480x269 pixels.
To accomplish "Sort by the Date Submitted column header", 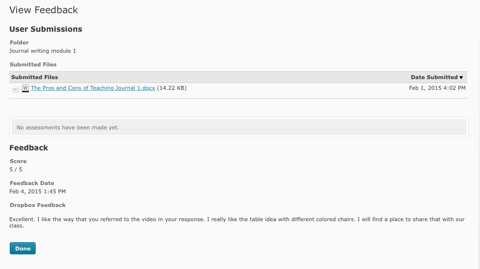I will tap(434, 77).
